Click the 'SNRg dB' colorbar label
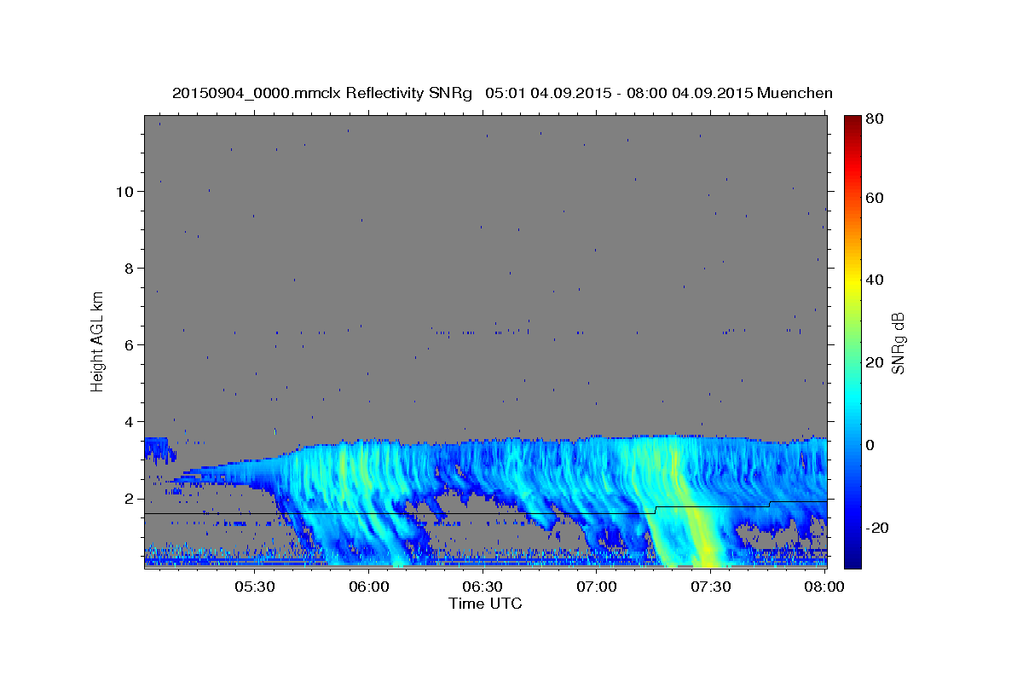This screenshot has height=682, width=1023. click(897, 342)
